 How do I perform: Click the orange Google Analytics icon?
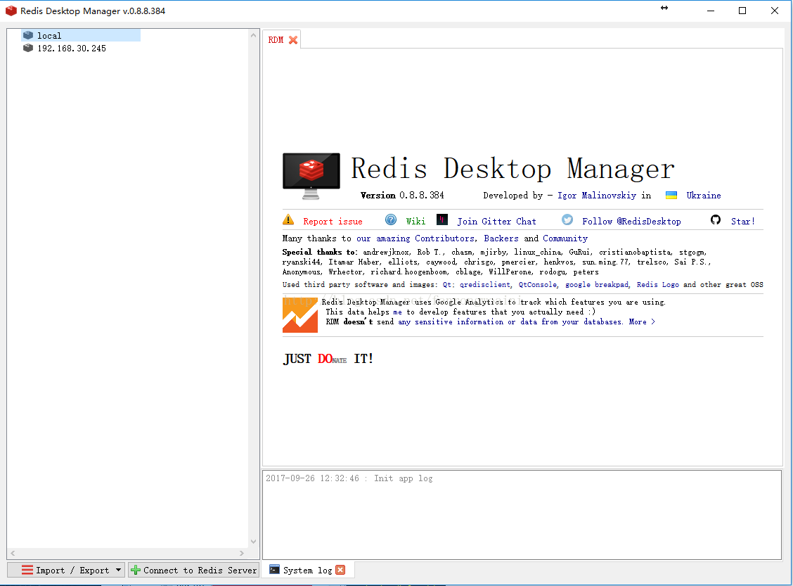[300, 314]
